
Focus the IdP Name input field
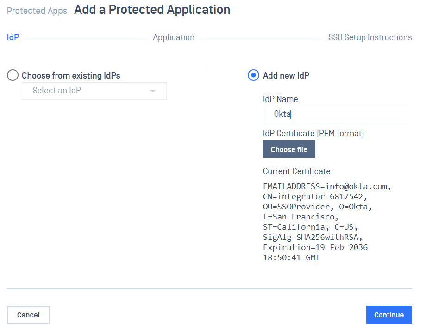[335, 115]
